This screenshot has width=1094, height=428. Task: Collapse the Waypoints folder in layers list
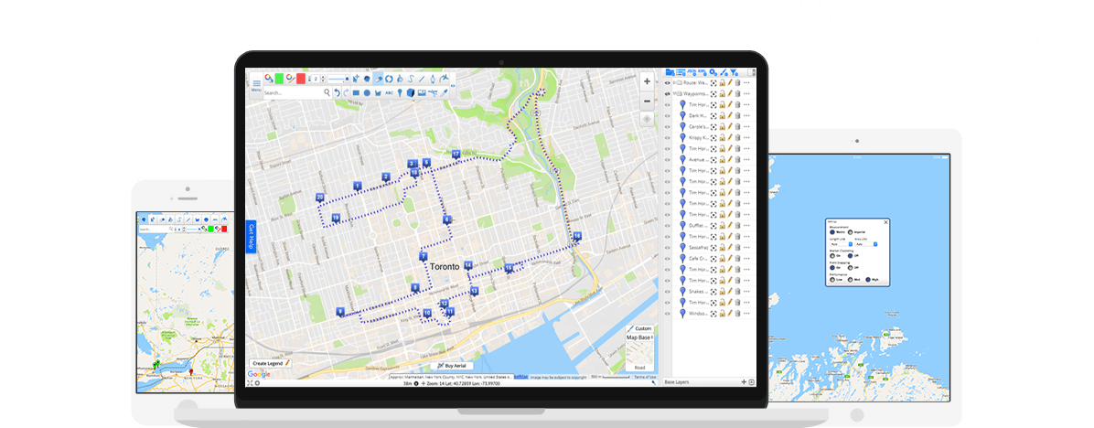coord(674,93)
